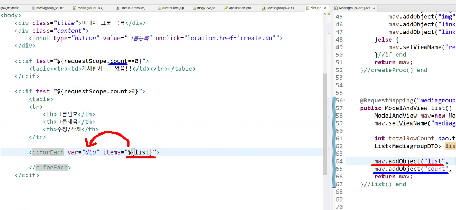Click the 수정/삭제 th line
The height and width of the screenshot is (210, 456).
pos(71,129)
